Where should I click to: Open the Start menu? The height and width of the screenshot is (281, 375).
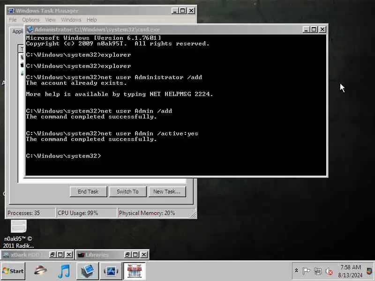point(13,271)
